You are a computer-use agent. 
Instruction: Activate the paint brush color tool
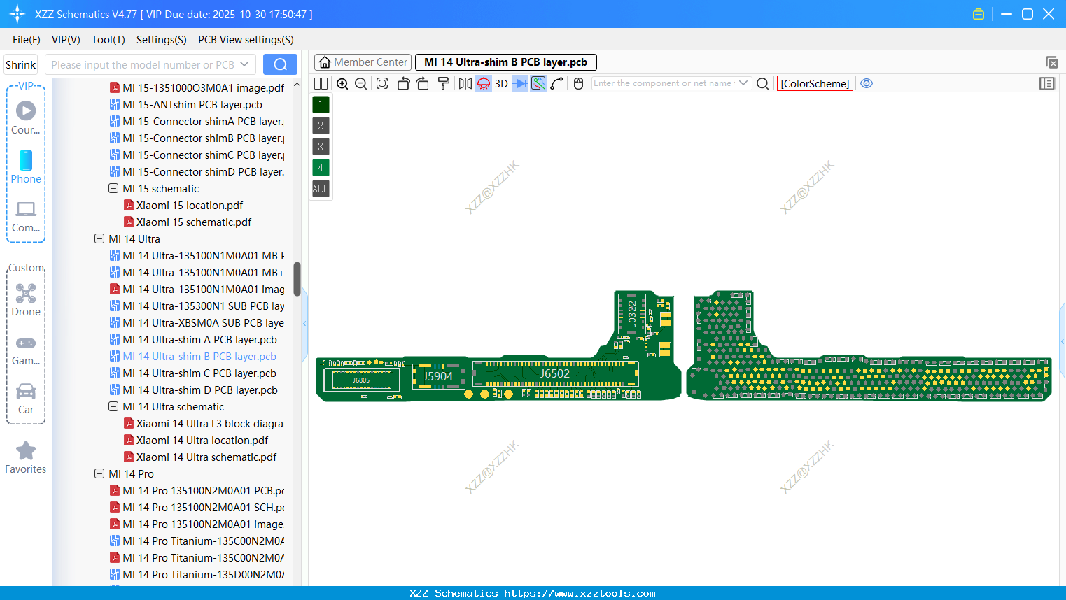coord(444,83)
